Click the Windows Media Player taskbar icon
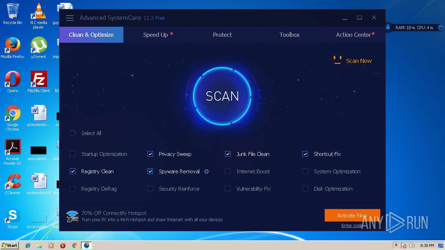The height and width of the screenshot is (250, 445). (x=51, y=245)
